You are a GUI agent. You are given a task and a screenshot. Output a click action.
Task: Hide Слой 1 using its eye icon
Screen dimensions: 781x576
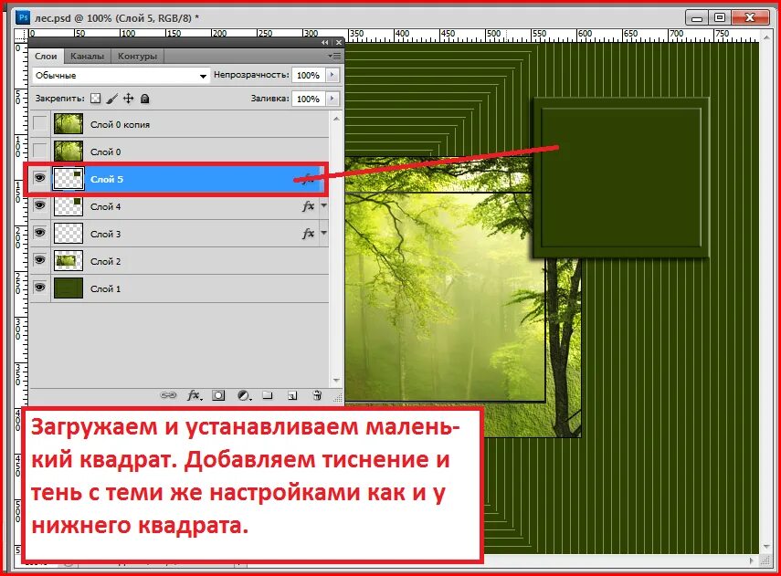40,288
